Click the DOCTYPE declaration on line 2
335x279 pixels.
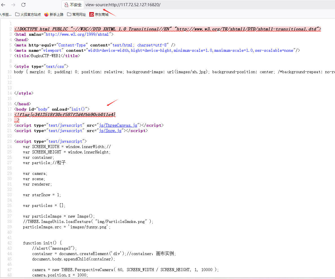[x=167, y=29]
